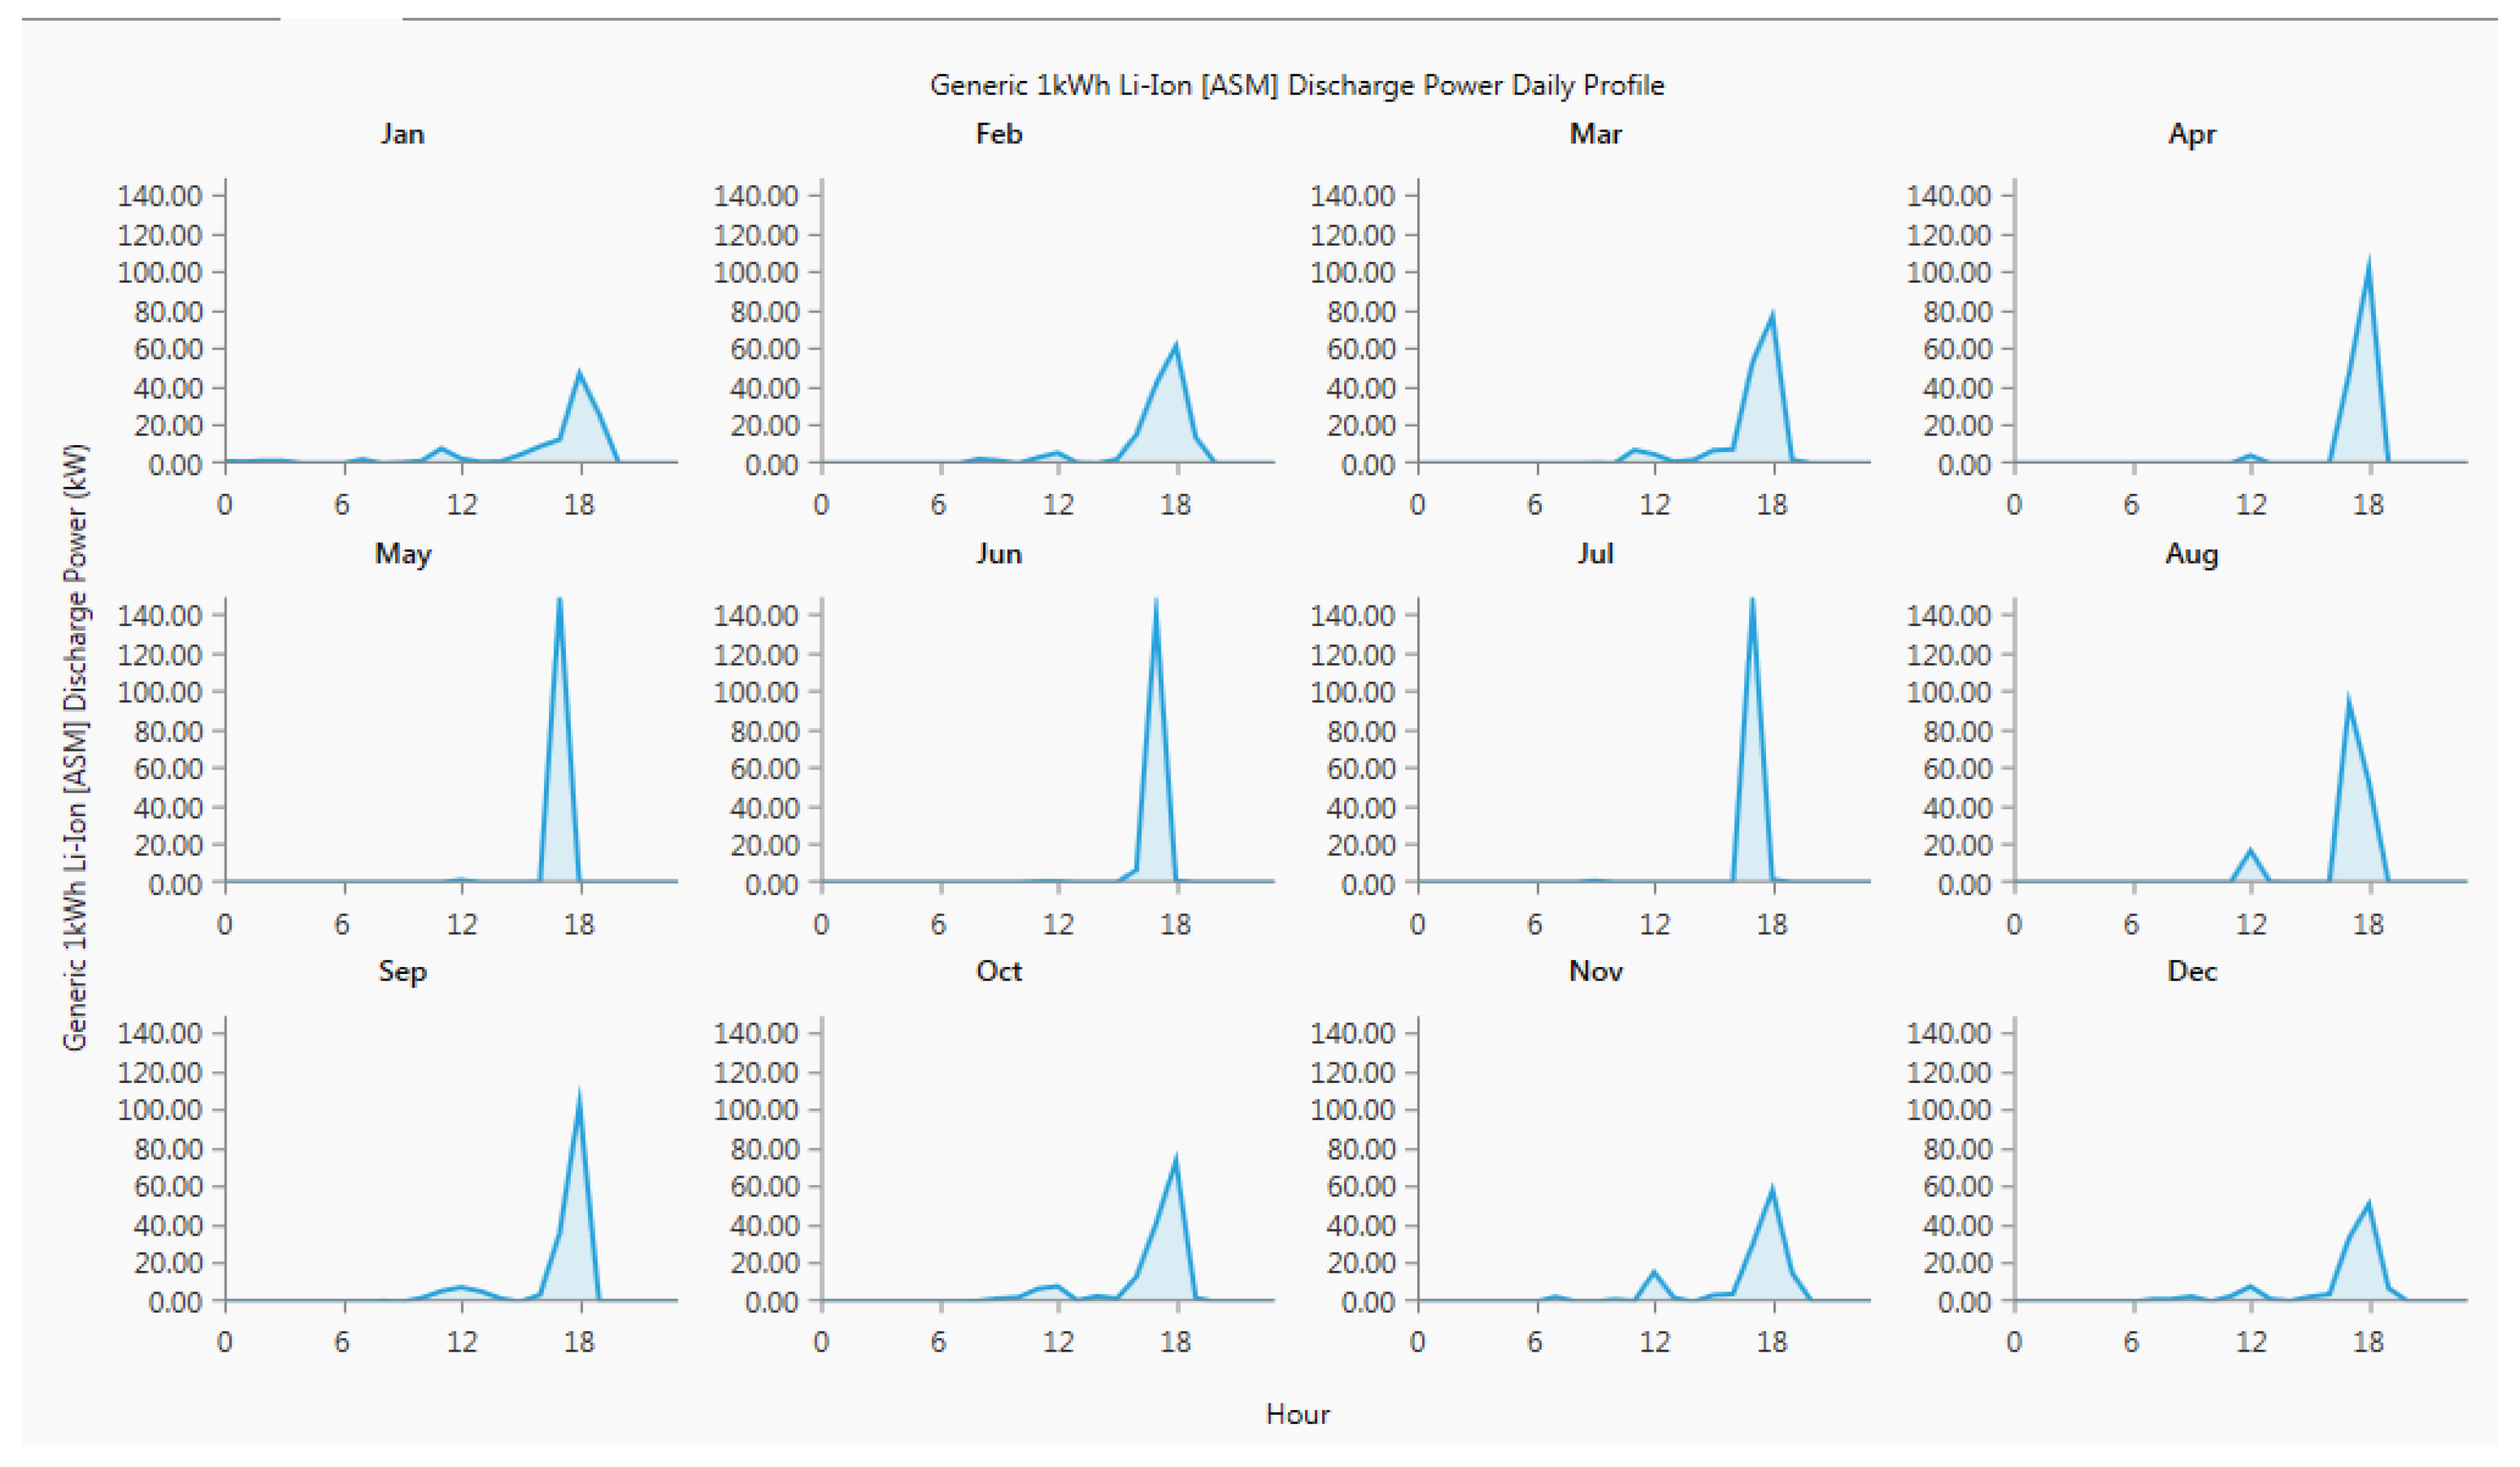Click the Jun chart title
2520x1467 pixels.
pyautogui.click(x=998, y=553)
